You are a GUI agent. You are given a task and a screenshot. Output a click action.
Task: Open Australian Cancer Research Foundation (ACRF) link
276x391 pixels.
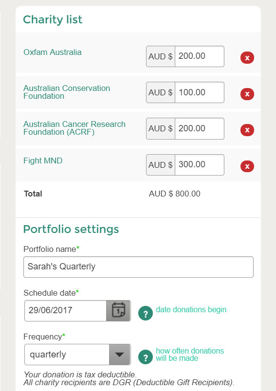(x=74, y=128)
